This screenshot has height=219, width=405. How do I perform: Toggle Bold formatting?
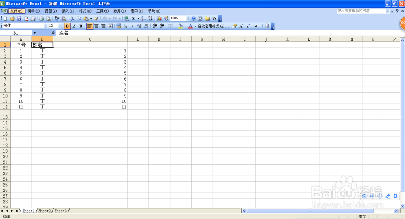click(x=67, y=26)
